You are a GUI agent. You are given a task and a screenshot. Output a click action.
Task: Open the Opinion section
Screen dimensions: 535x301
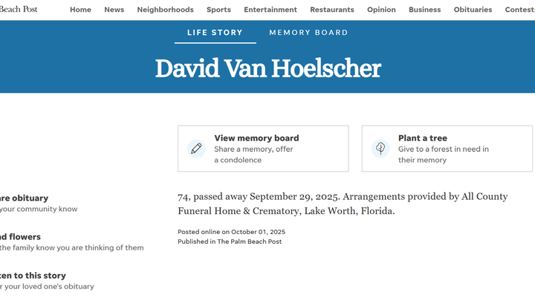(x=381, y=10)
